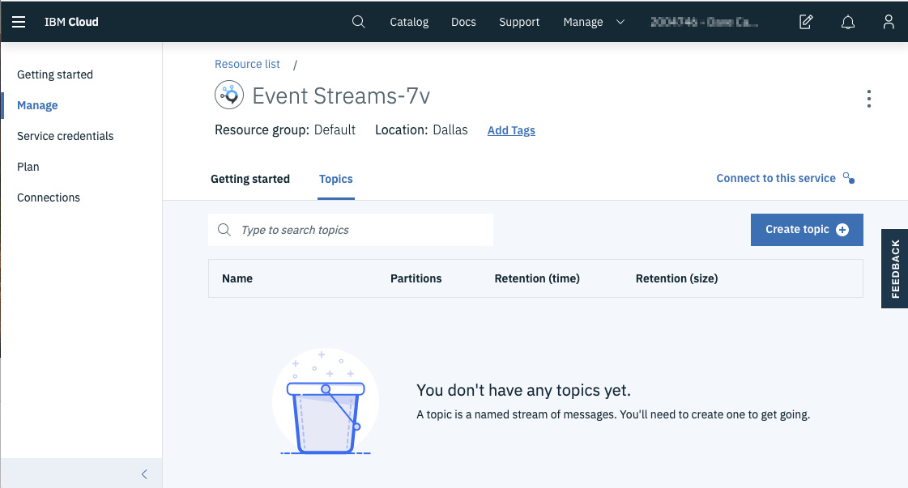Click the Partitions column header
This screenshot has height=488, width=908.
(416, 278)
